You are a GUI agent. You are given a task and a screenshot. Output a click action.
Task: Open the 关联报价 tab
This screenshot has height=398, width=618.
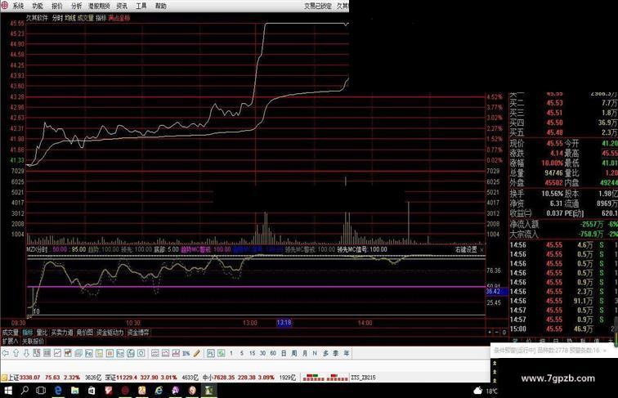33,342
